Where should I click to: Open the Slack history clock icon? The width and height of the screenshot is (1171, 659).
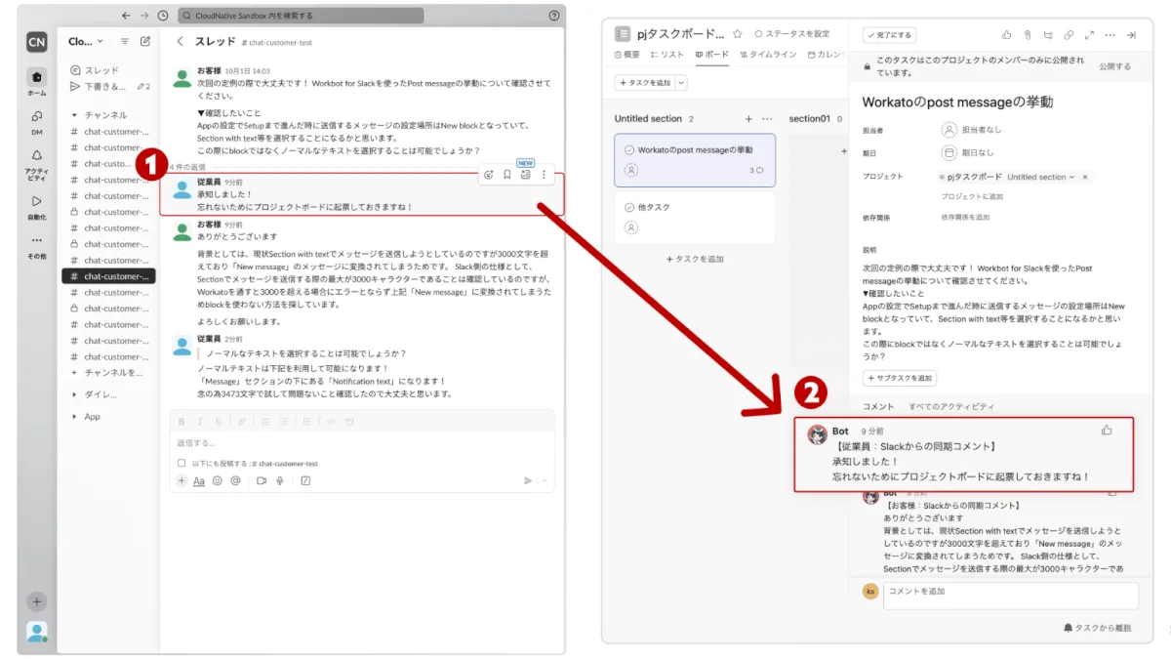pos(162,16)
